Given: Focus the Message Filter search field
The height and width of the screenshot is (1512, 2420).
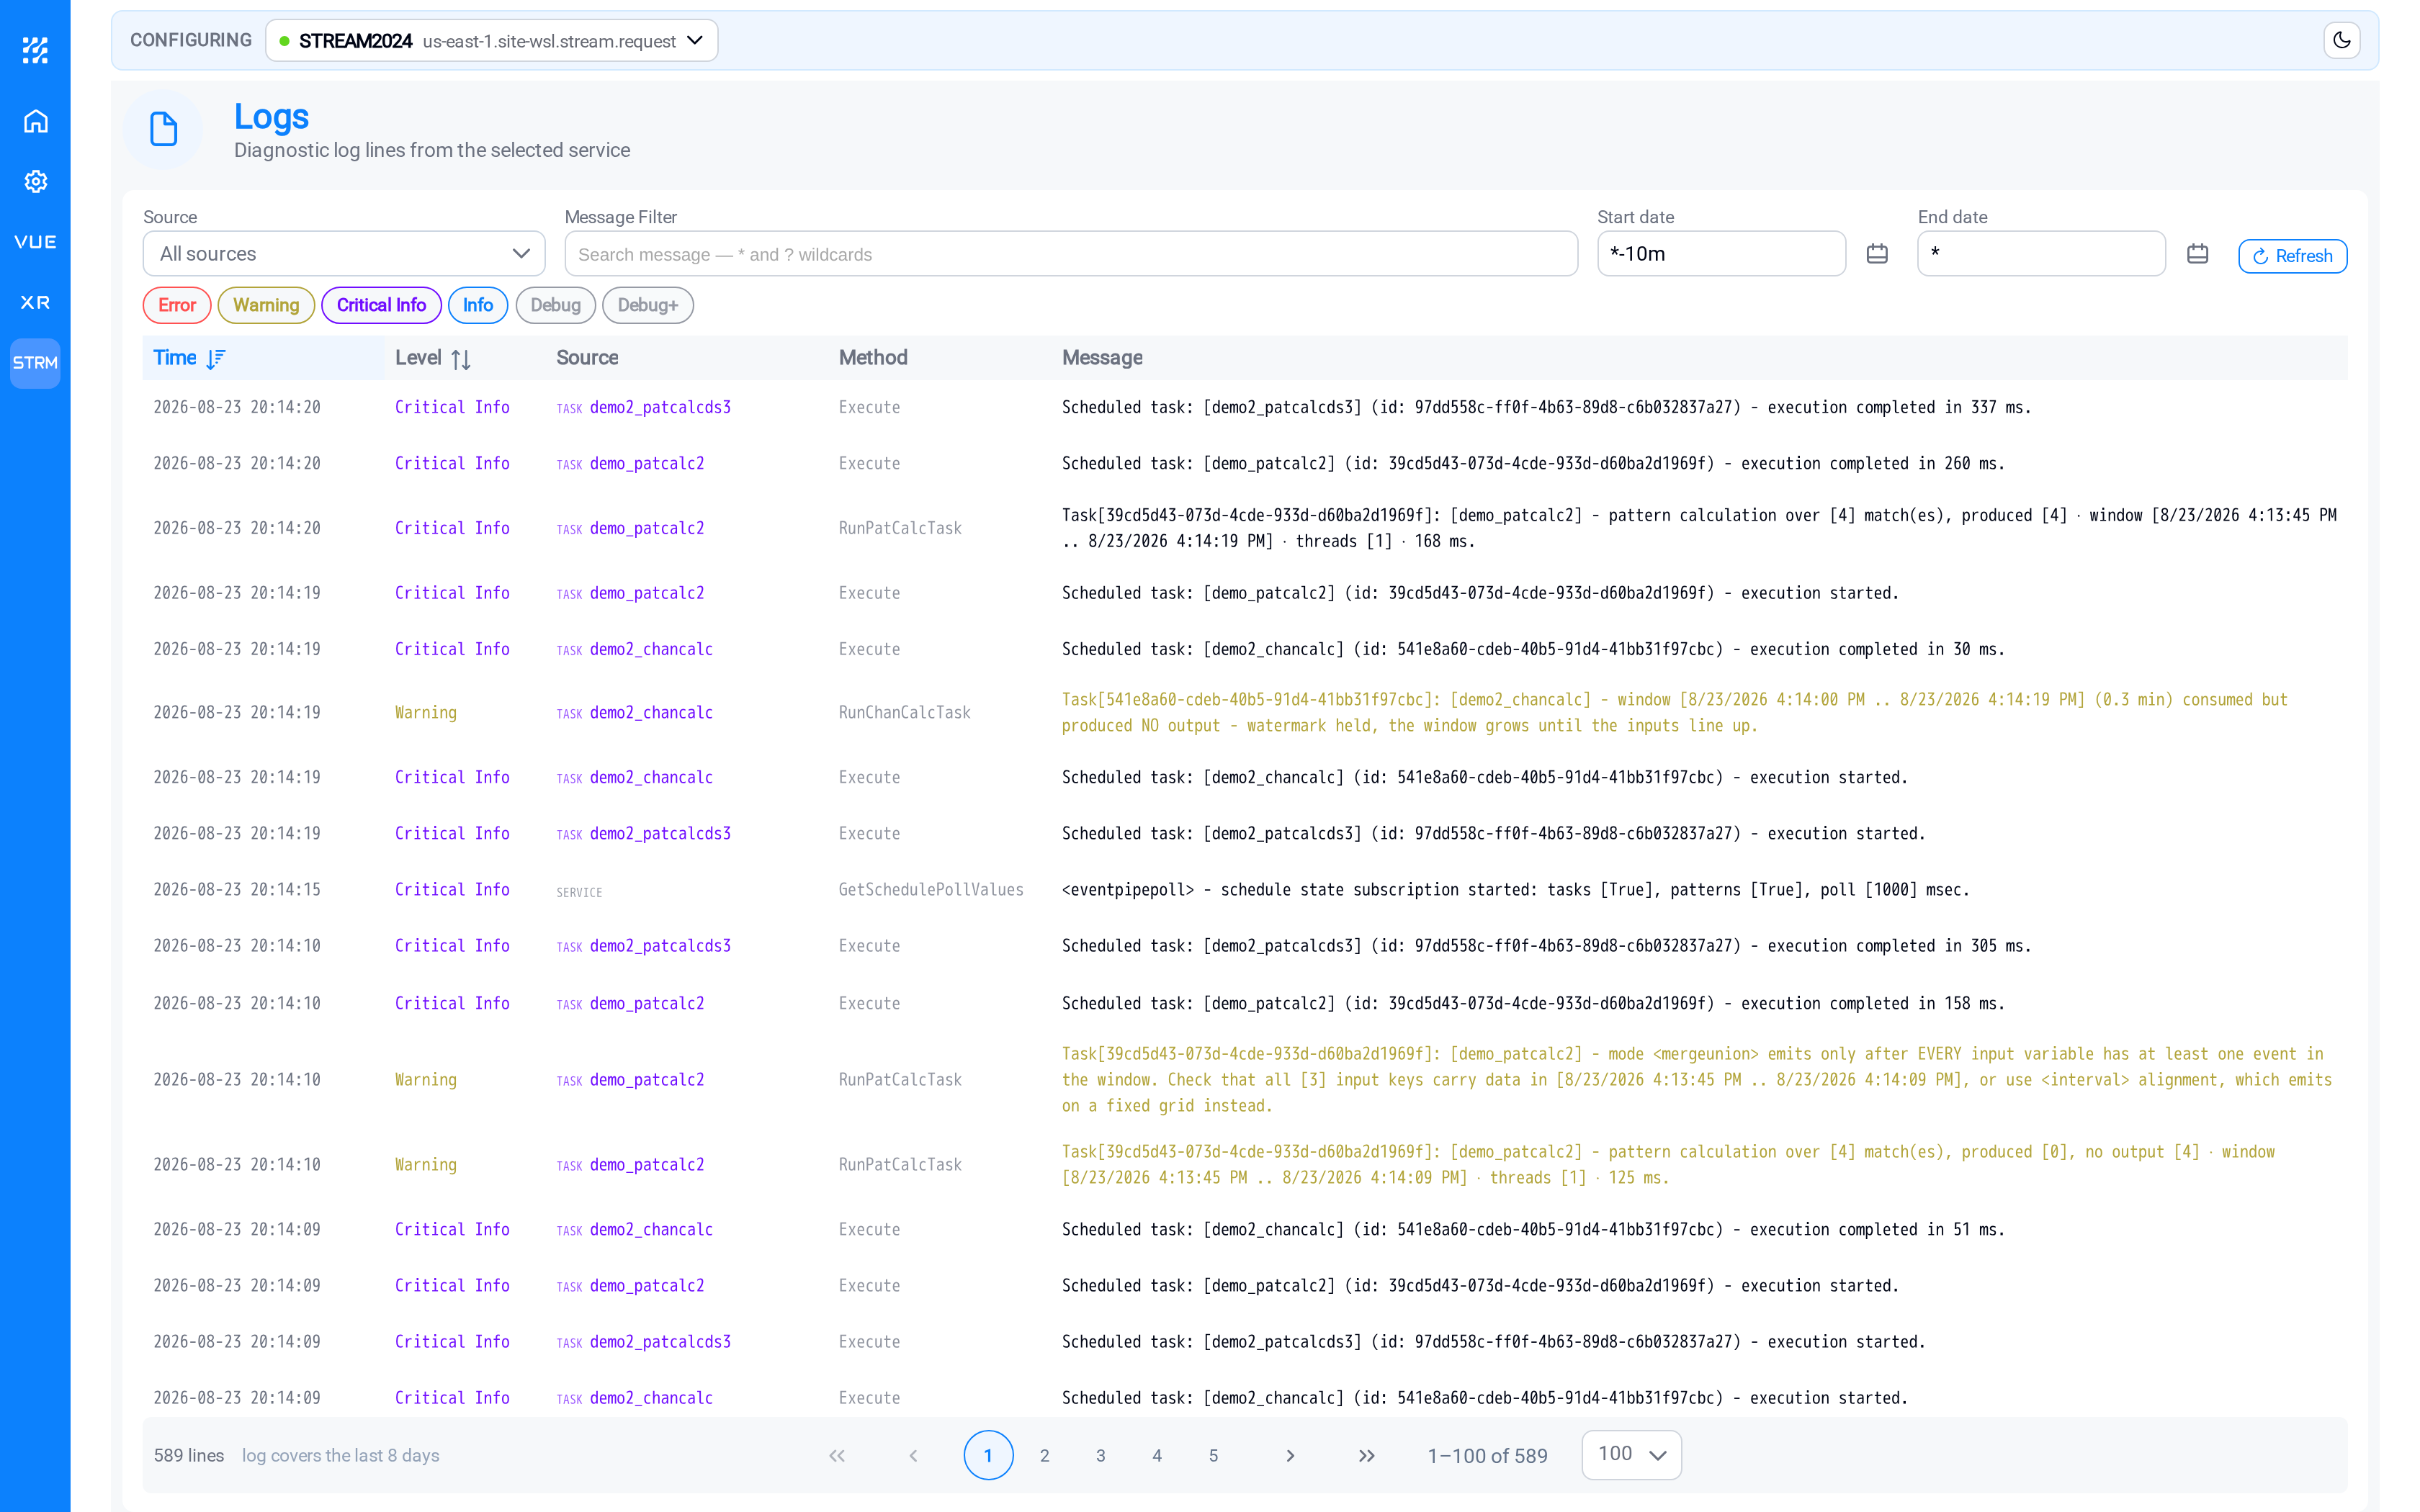Looking at the screenshot, I should click(1071, 254).
